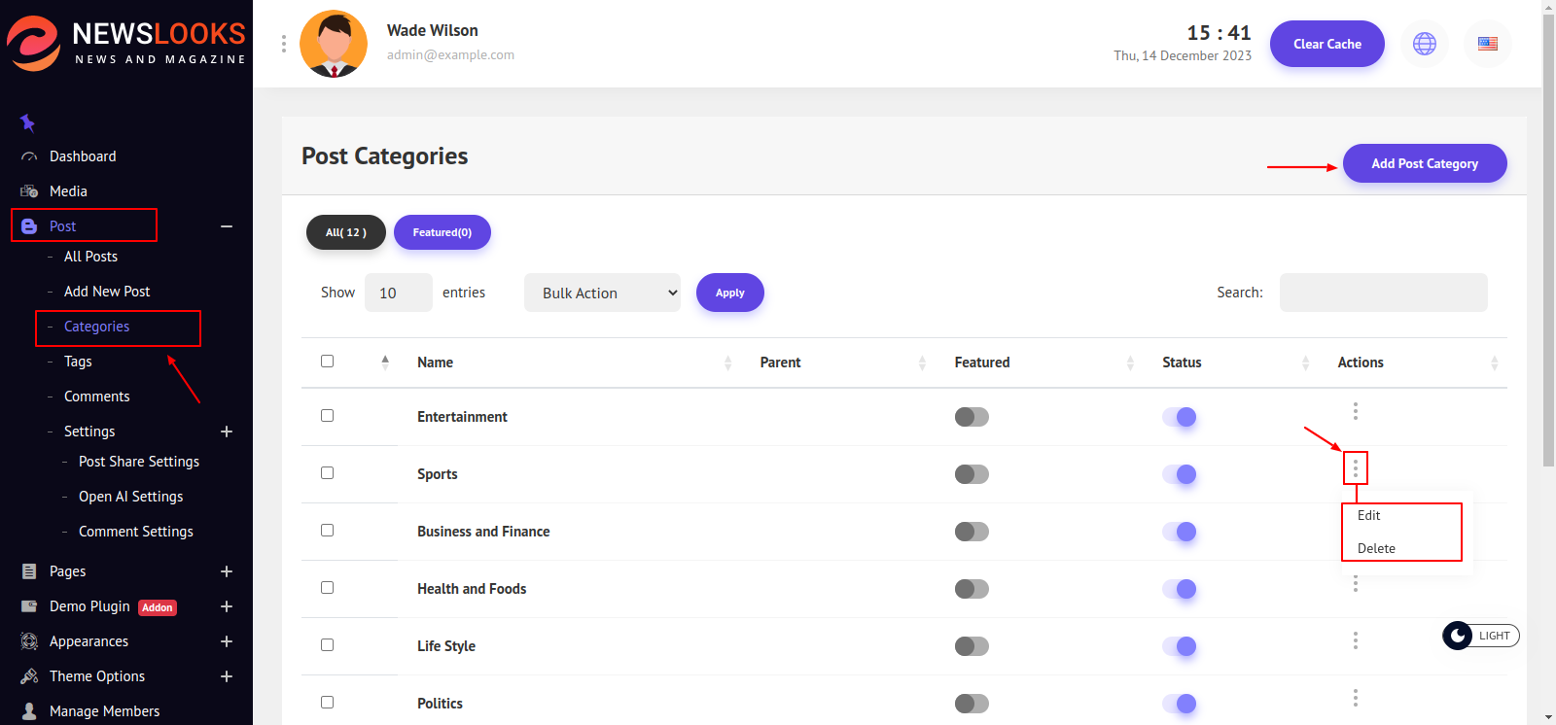Collapse the Post sidebar menu
This screenshot has height=725, width=1556.
pos(226,226)
